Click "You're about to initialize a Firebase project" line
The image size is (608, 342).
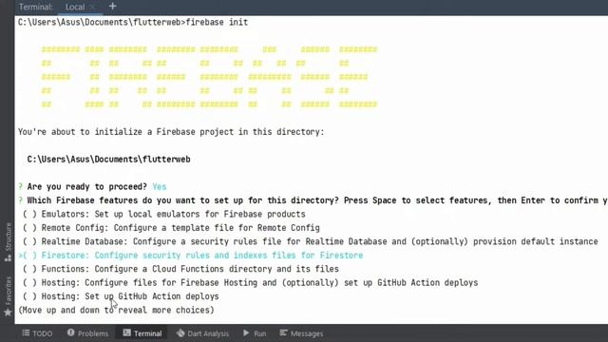coord(171,132)
